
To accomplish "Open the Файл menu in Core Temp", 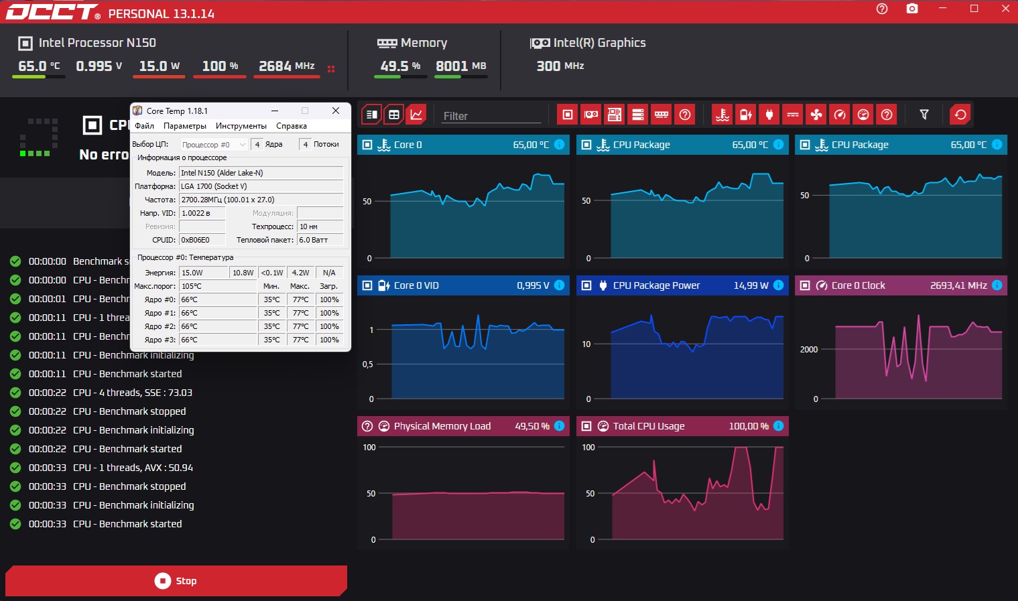I will (144, 126).
